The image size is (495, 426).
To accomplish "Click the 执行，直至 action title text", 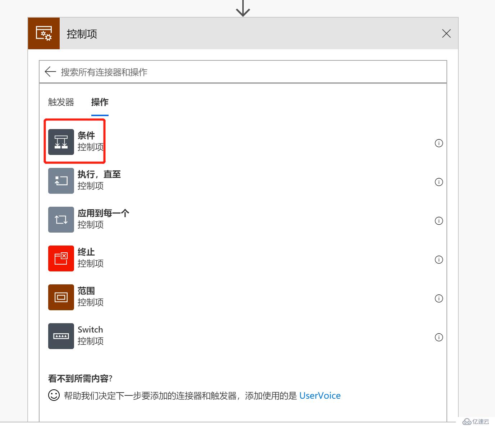I will tap(99, 174).
